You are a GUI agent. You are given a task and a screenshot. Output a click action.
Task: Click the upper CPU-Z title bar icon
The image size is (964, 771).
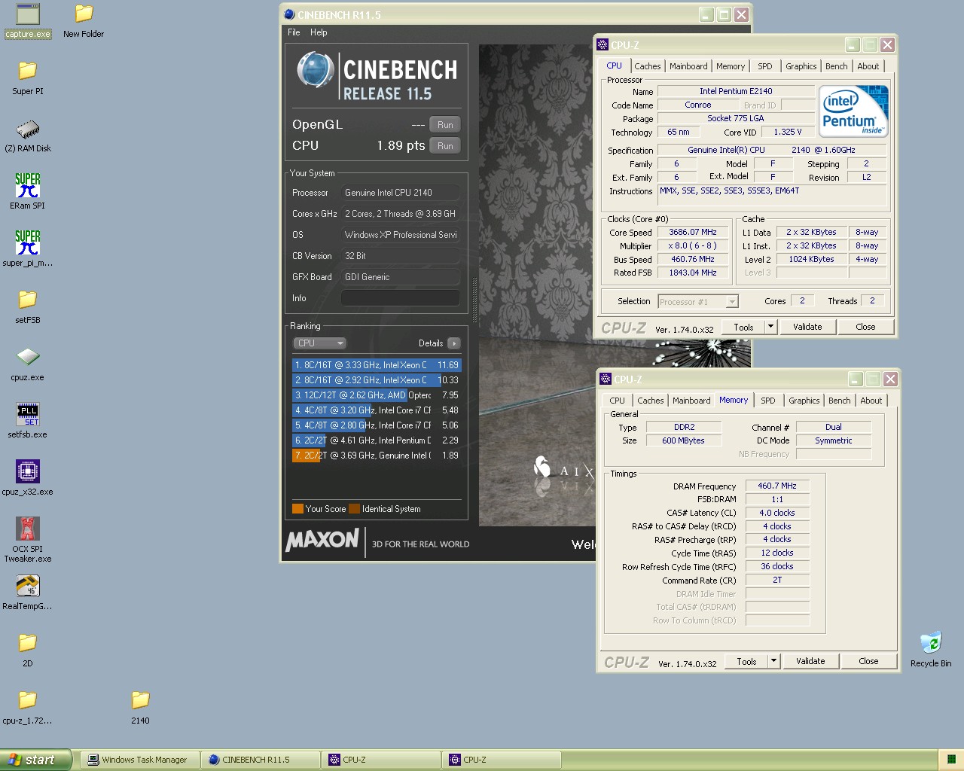pyautogui.click(x=602, y=44)
